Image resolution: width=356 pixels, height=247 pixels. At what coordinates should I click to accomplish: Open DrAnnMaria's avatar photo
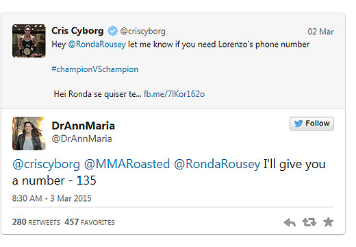(x=29, y=133)
